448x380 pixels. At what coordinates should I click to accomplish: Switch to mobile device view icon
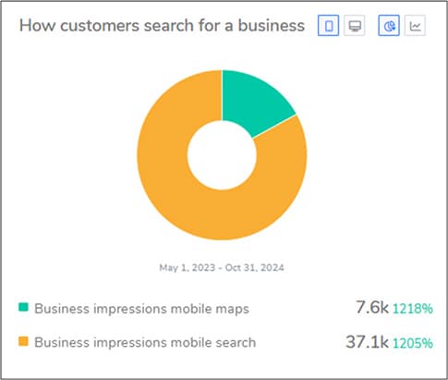pos(328,26)
